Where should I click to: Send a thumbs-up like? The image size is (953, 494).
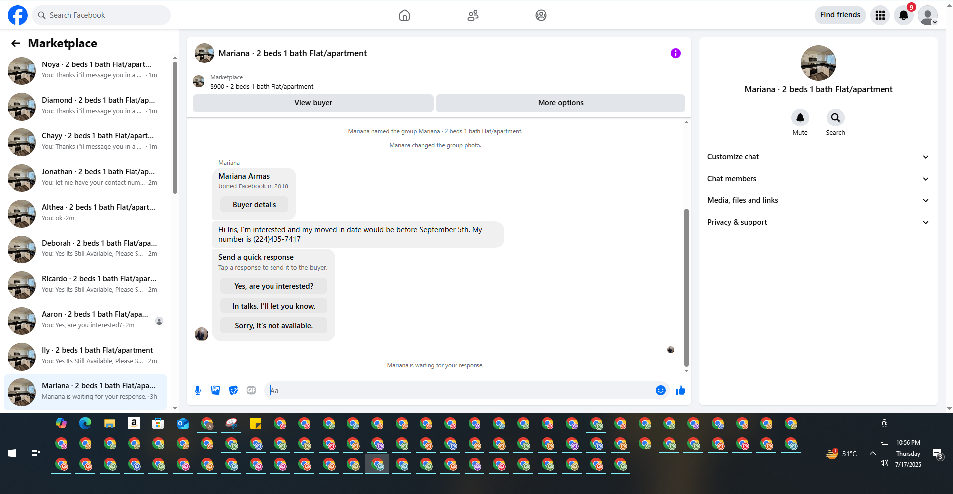point(681,390)
